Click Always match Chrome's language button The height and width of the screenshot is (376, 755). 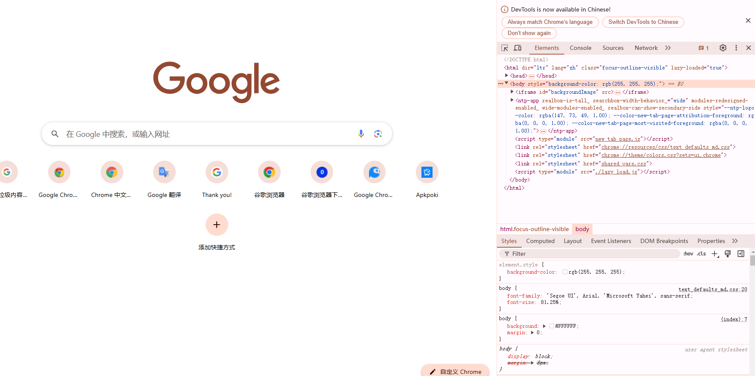tap(550, 22)
